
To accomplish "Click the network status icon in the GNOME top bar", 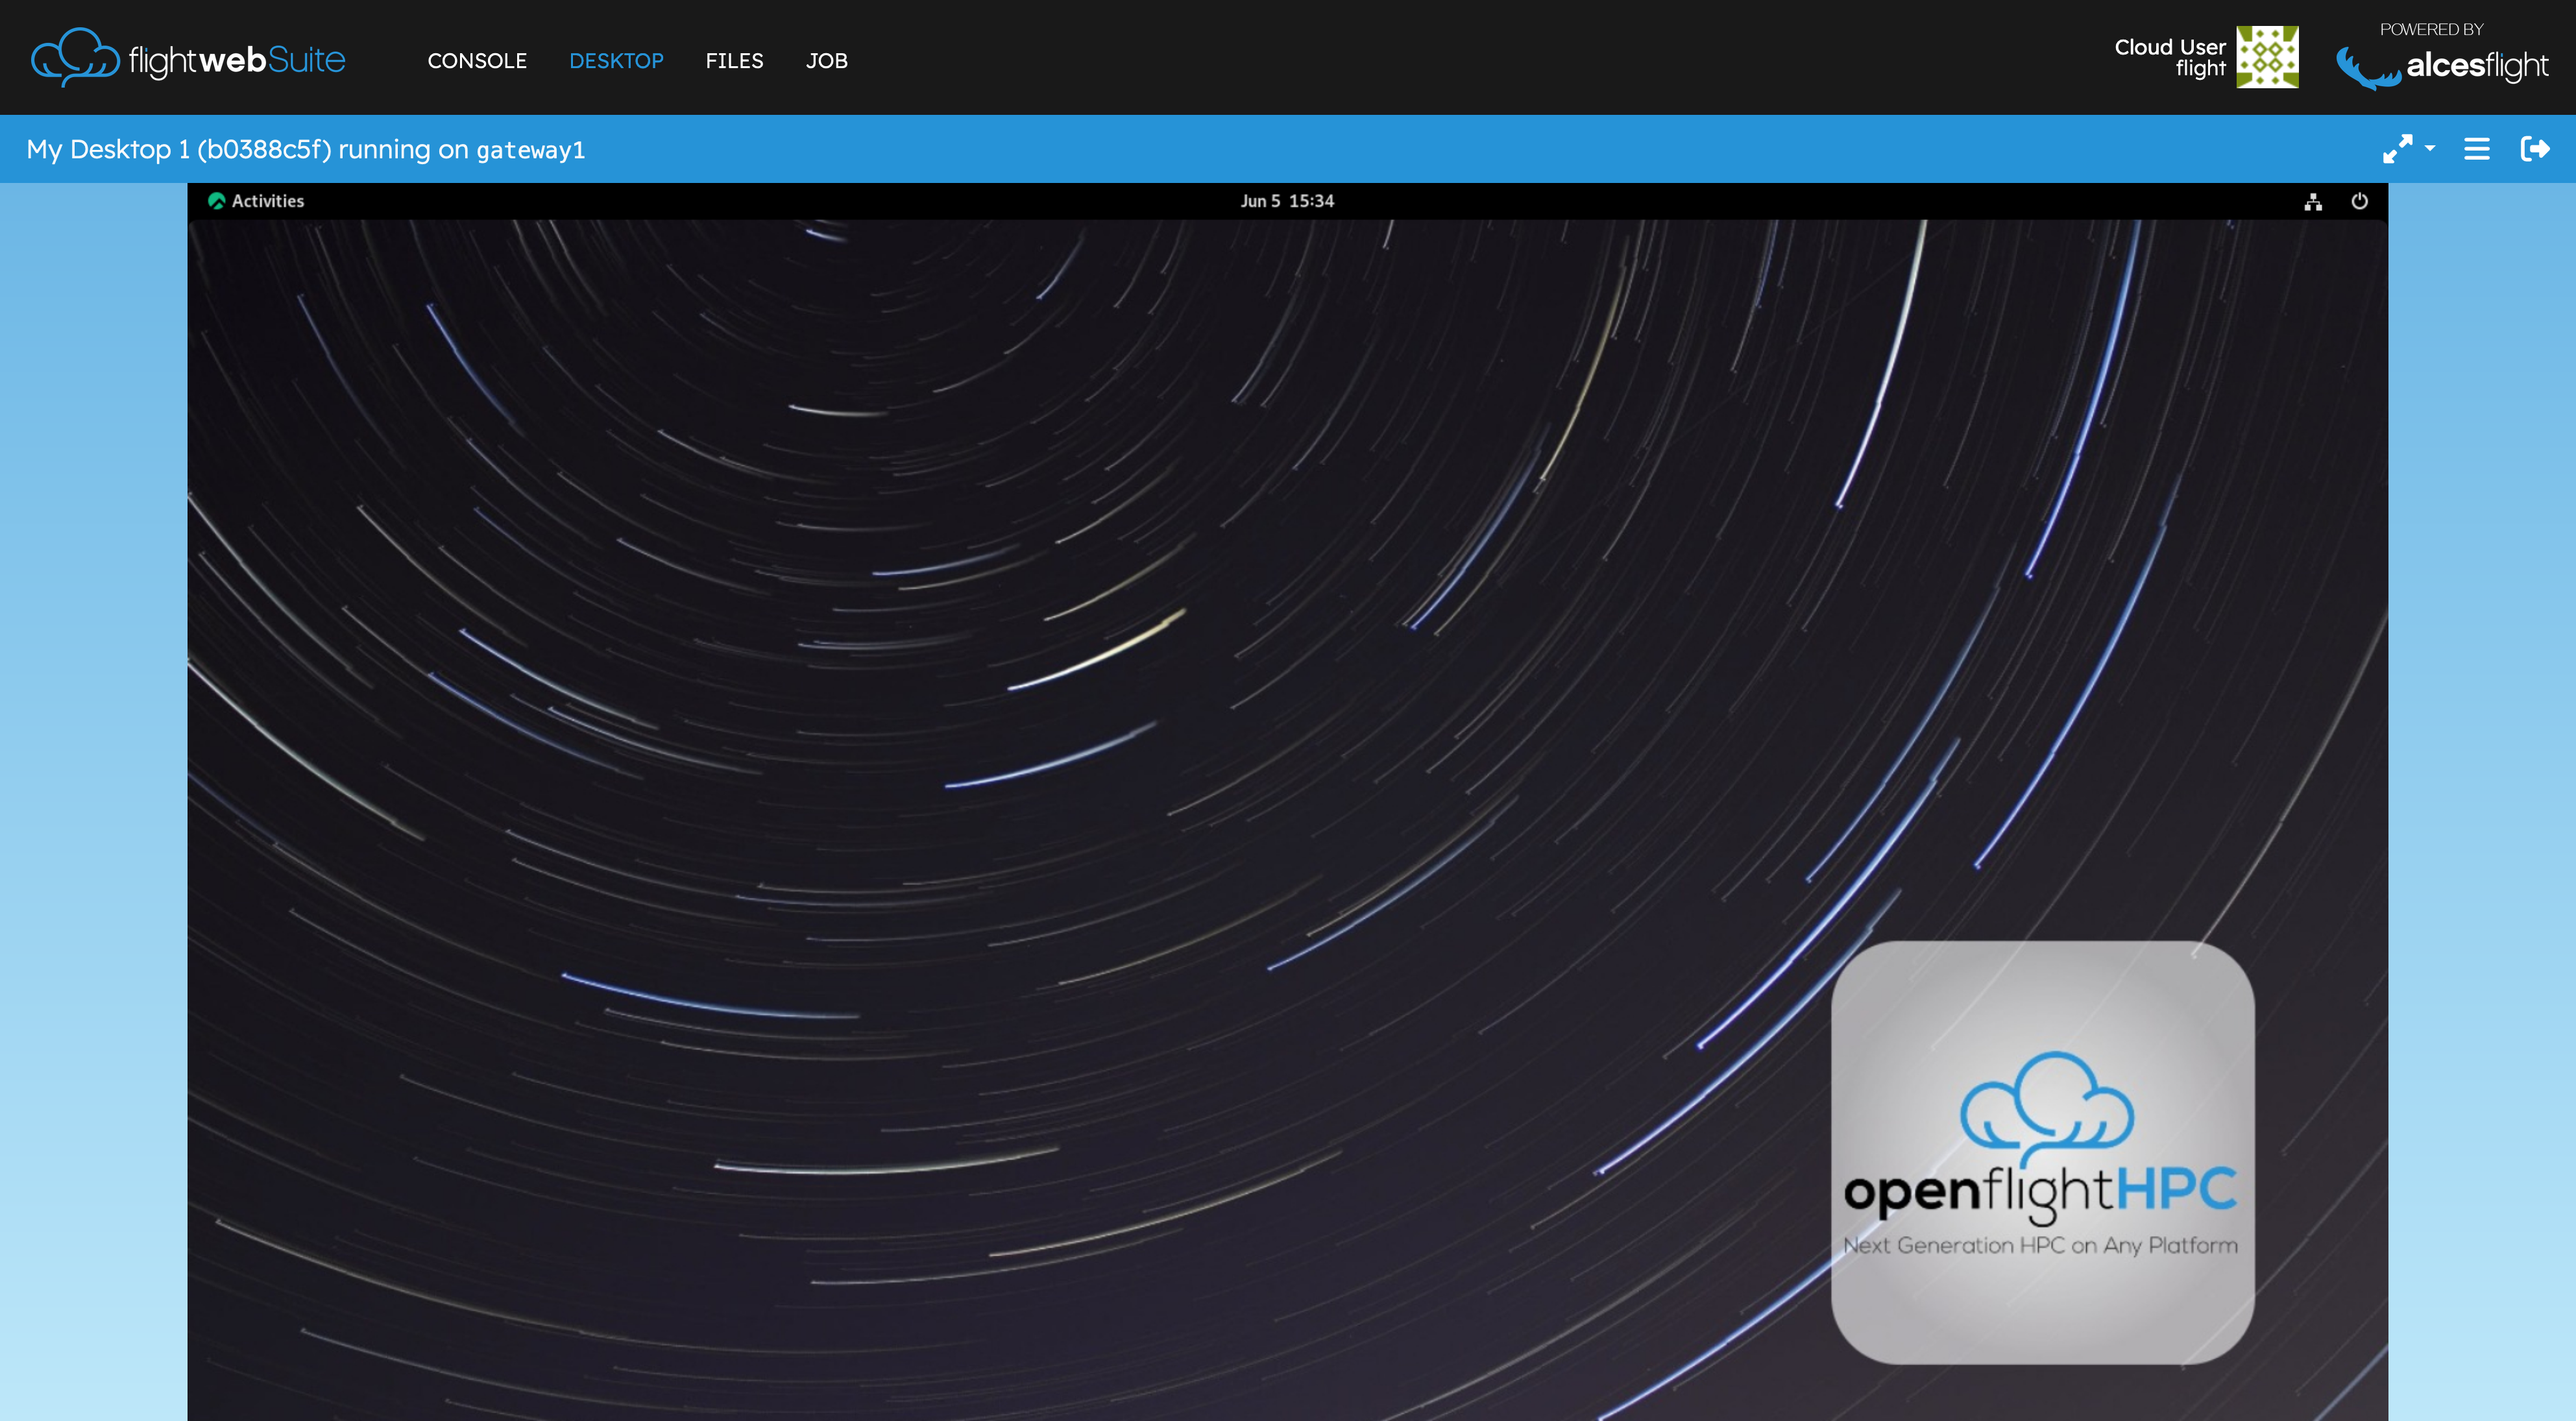I will (2314, 201).
